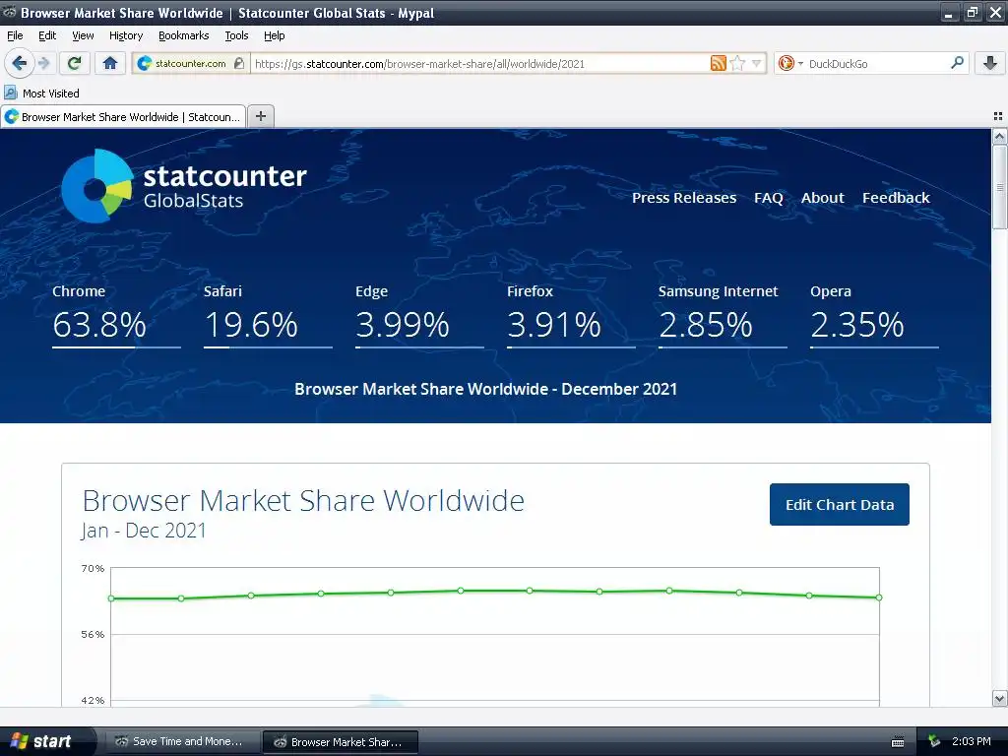Open the Most Visited bookmarks folder

[x=41, y=94]
